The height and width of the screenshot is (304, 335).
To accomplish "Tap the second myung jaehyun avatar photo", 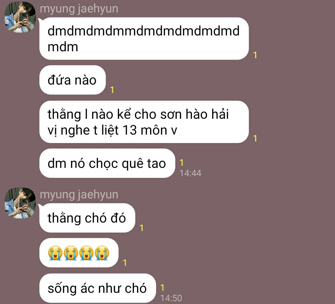I will tap(20, 203).
